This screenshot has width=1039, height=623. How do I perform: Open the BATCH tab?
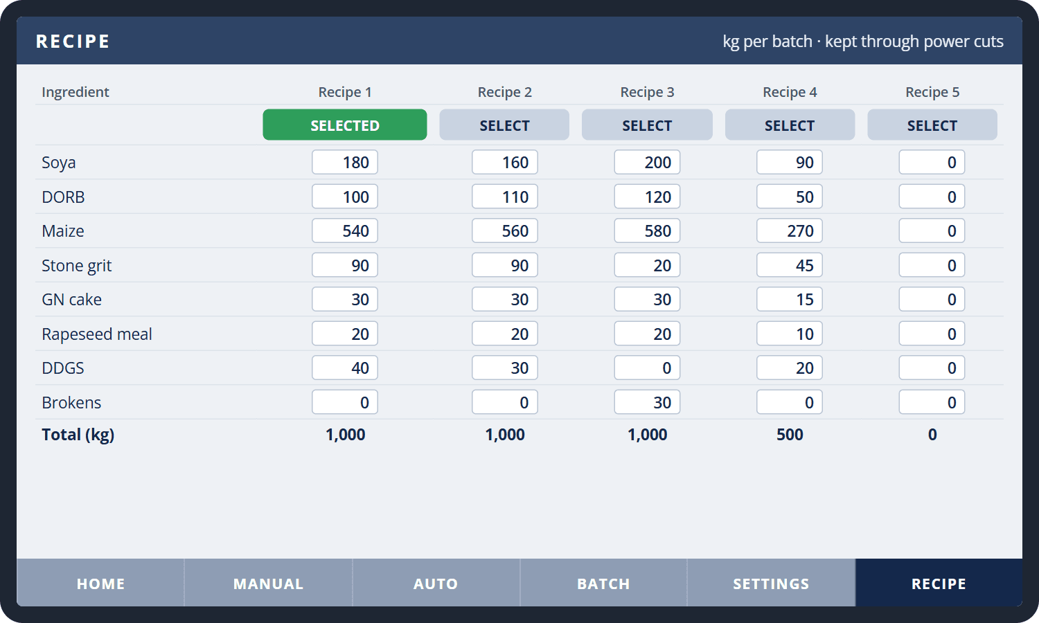coord(603,583)
